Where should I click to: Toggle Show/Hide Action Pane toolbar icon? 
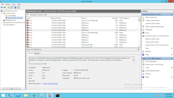(18, 8)
